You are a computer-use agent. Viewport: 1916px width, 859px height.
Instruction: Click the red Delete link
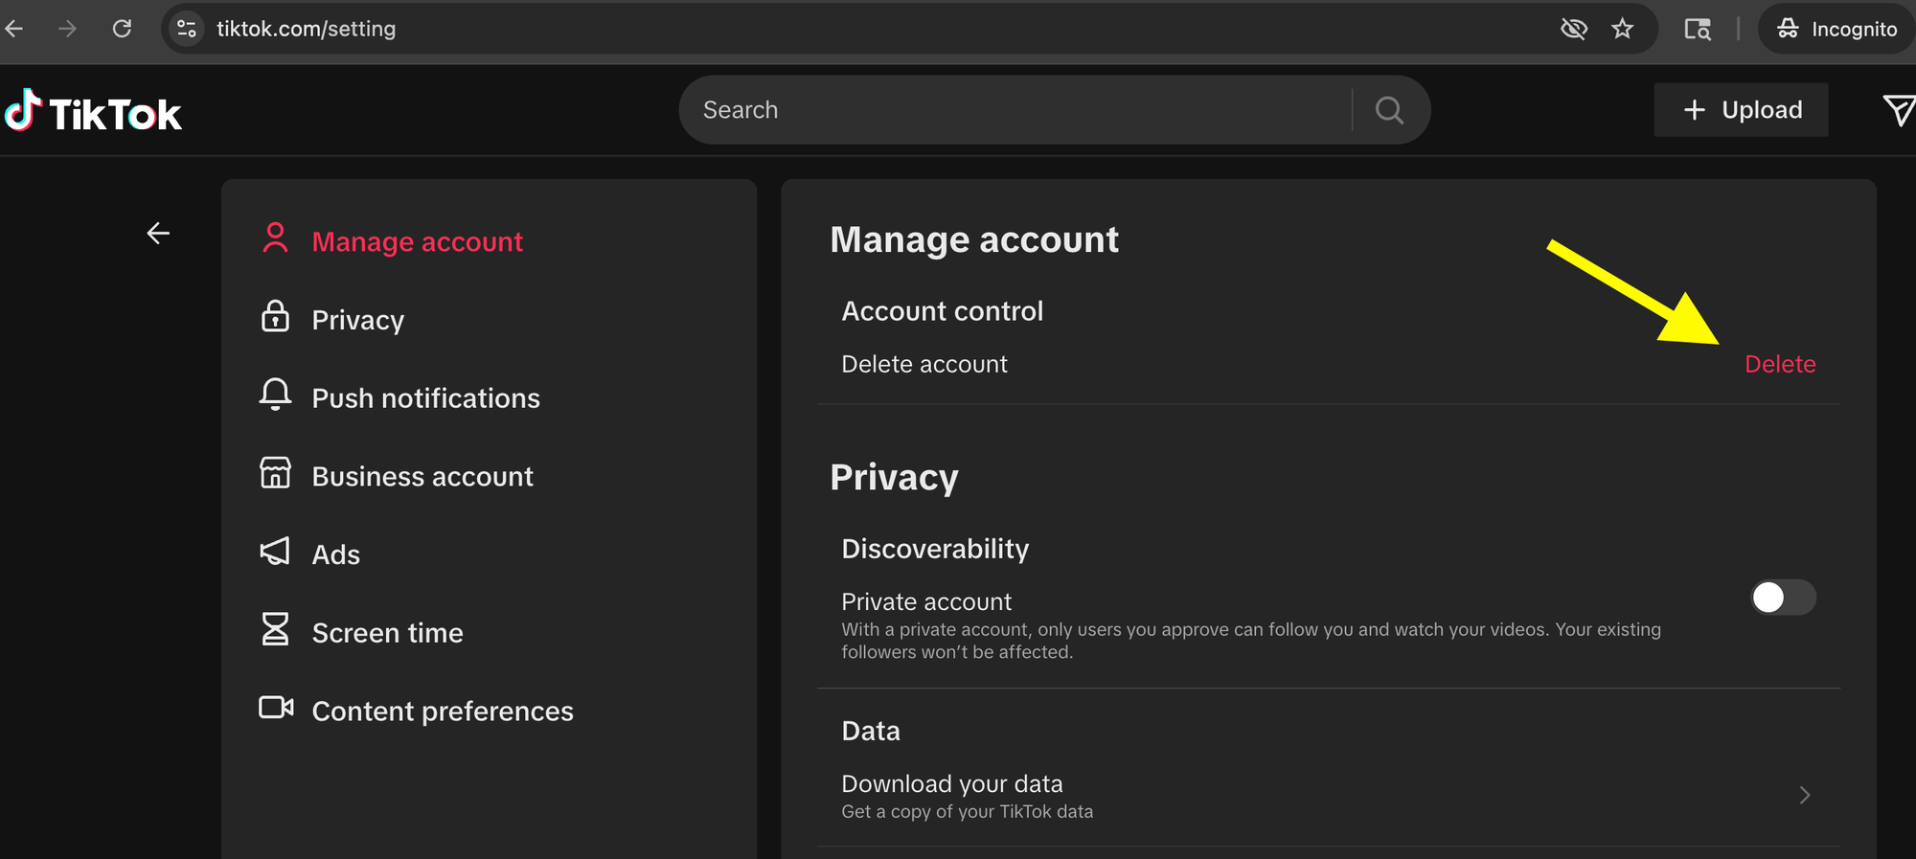tap(1780, 364)
